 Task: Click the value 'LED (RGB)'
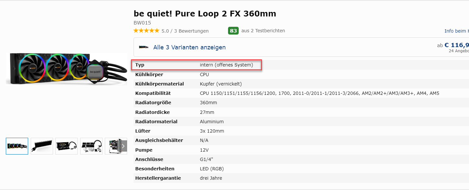pos(212,169)
